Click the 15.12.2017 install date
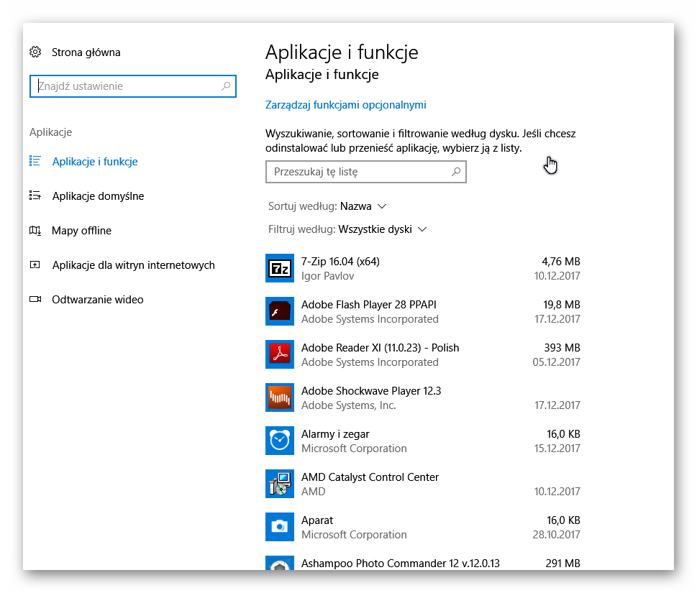The width and height of the screenshot is (697, 593). coord(557,449)
